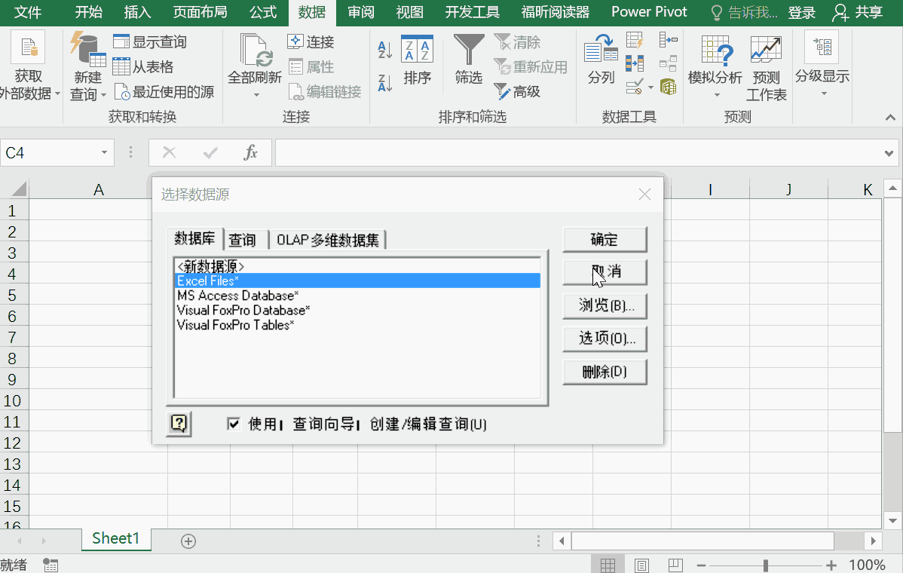The width and height of the screenshot is (903, 573).
Task: Toggle the use Query Wizard checkbox
Action: (x=234, y=424)
